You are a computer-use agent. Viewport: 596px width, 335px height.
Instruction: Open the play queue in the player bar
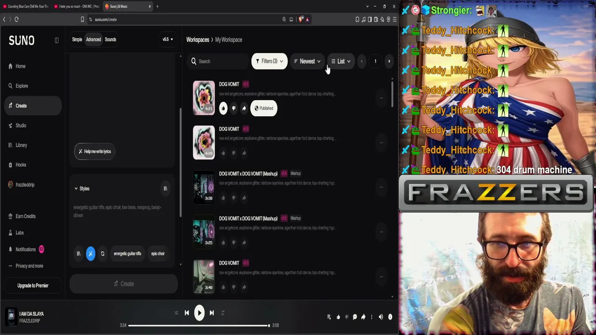pyautogui.click(x=329, y=317)
